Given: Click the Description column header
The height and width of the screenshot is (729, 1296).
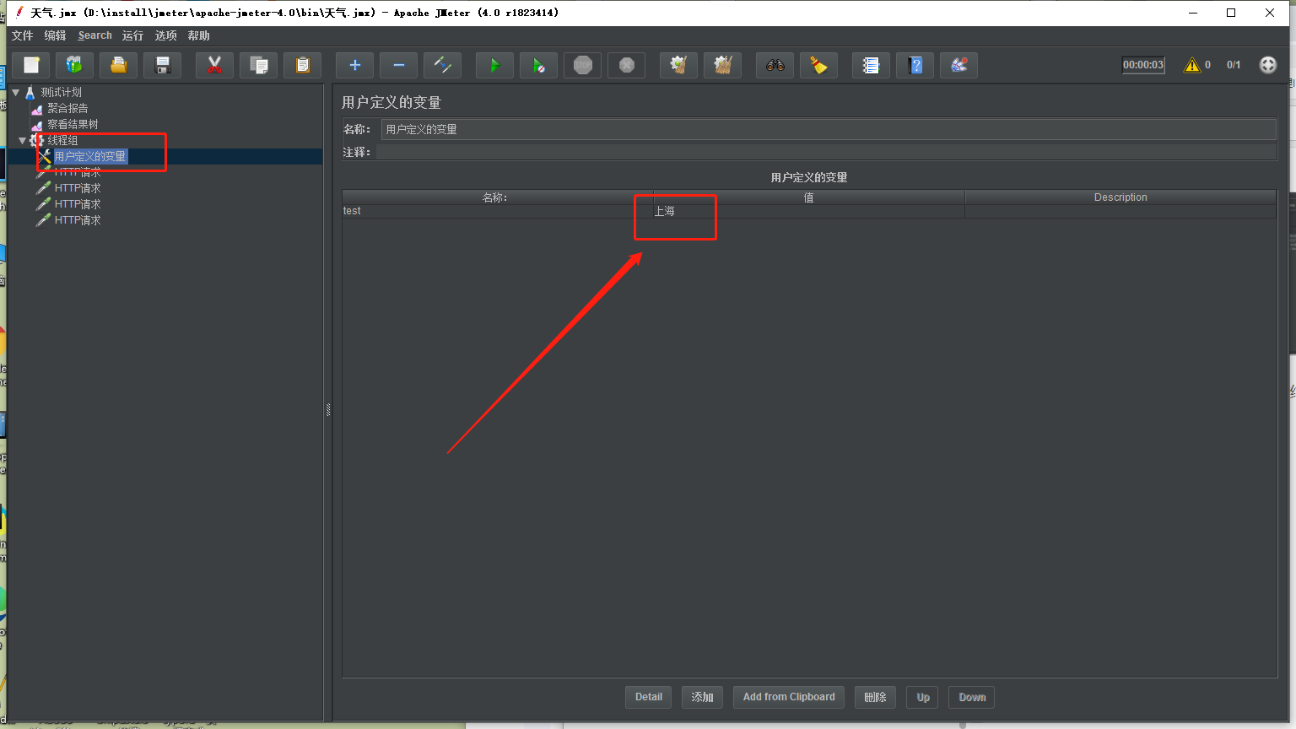Looking at the screenshot, I should click(1120, 197).
